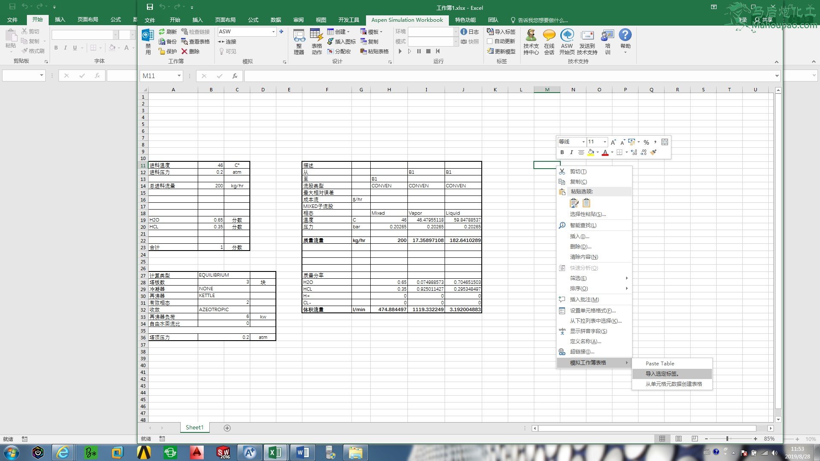Click 设置单元格格式 context menu item

tap(593, 311)
